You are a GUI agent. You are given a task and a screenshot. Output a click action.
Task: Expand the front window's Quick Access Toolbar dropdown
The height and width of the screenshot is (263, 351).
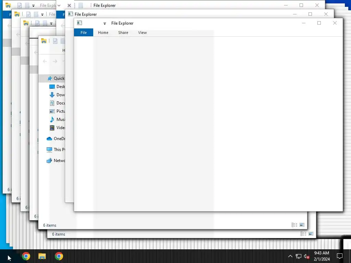(x=105, y=23)
